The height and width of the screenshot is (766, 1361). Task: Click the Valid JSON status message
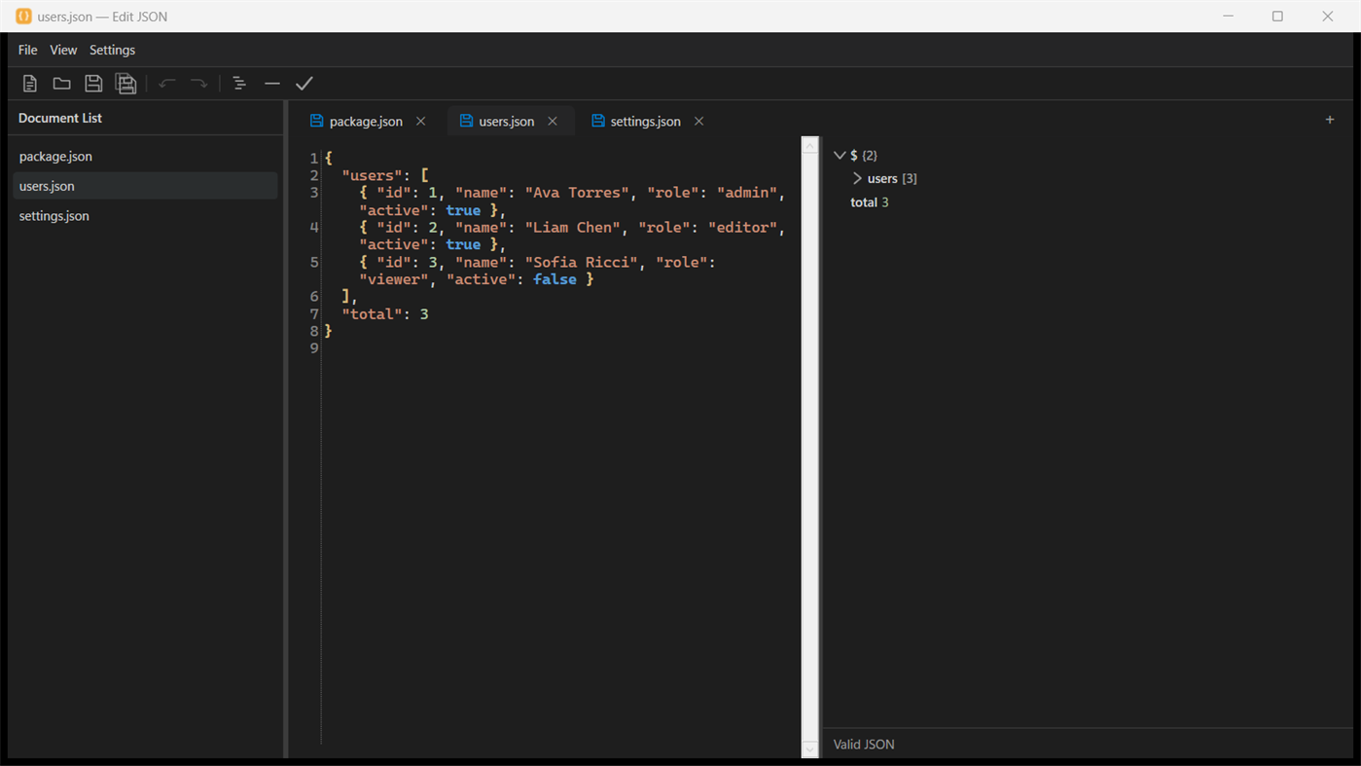[864, 745]
